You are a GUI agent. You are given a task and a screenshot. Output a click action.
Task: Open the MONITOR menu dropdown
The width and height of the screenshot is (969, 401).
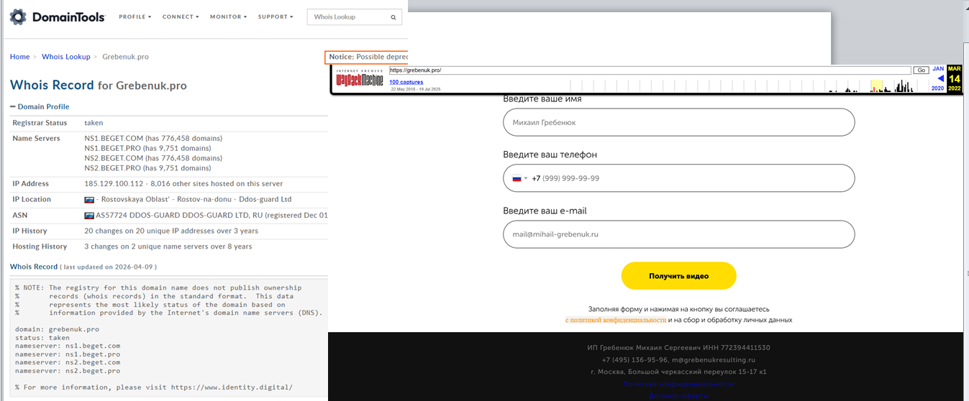[228, 17]
